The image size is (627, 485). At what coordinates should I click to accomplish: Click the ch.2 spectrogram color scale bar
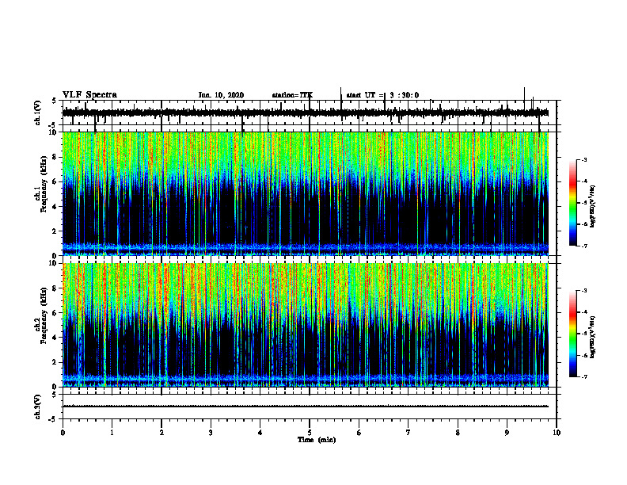tap(573, 334)
